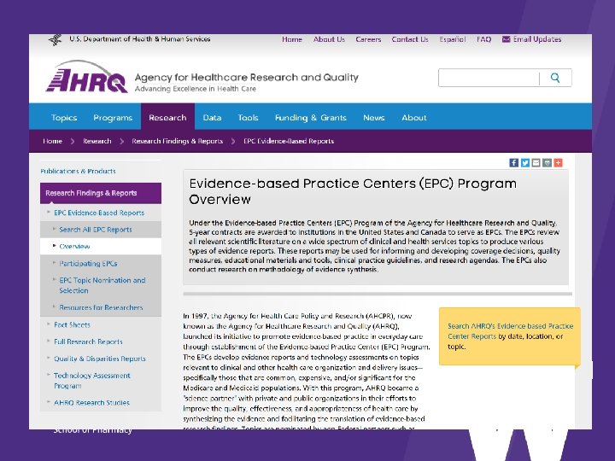Click Search AHRQ's Evidence based Practice Center Reports link
The image size is (615, 461).
click(x=510, y=331)
